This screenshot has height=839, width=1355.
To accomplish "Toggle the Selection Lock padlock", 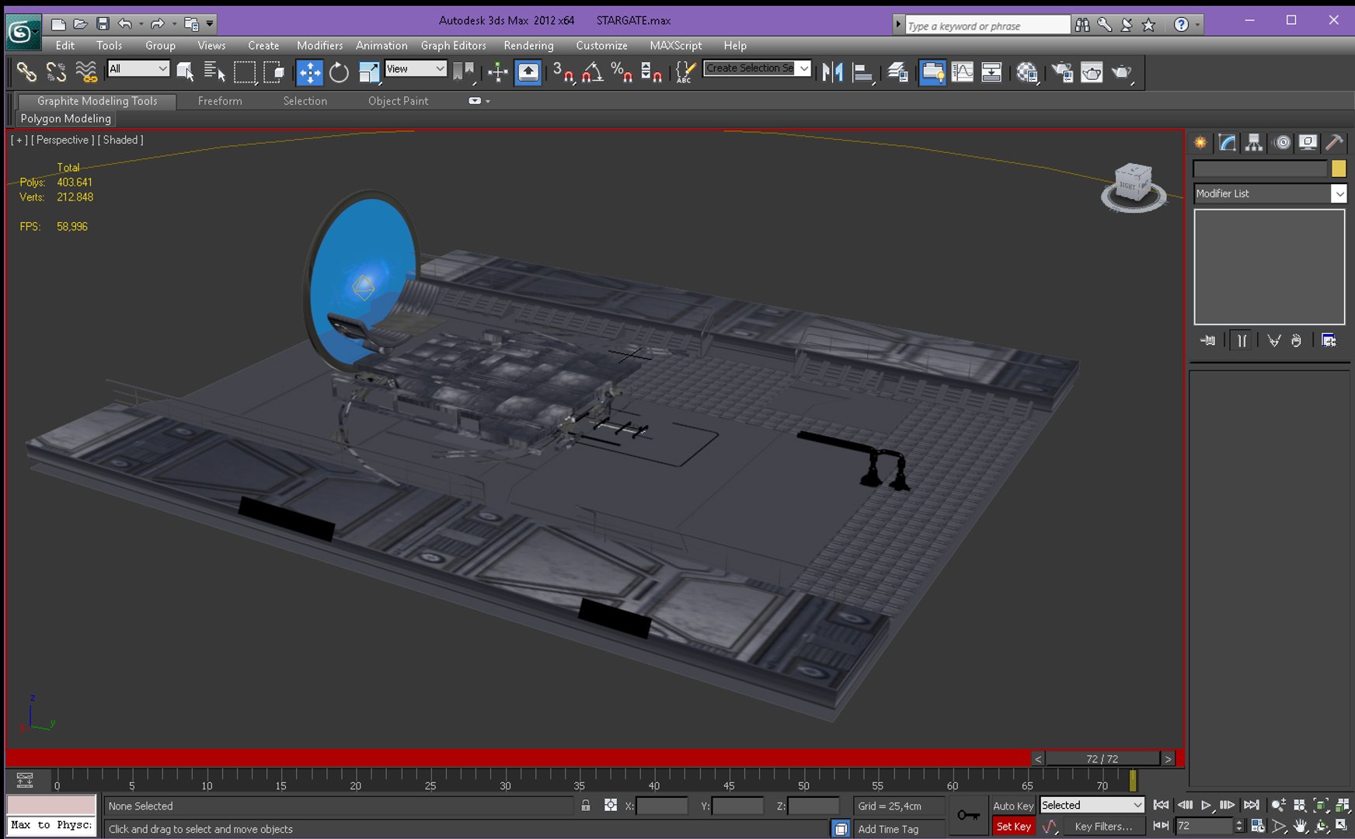I will pos(586,806).
